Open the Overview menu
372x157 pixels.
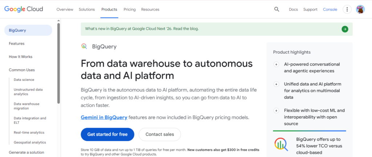click(x=65, y=9)
